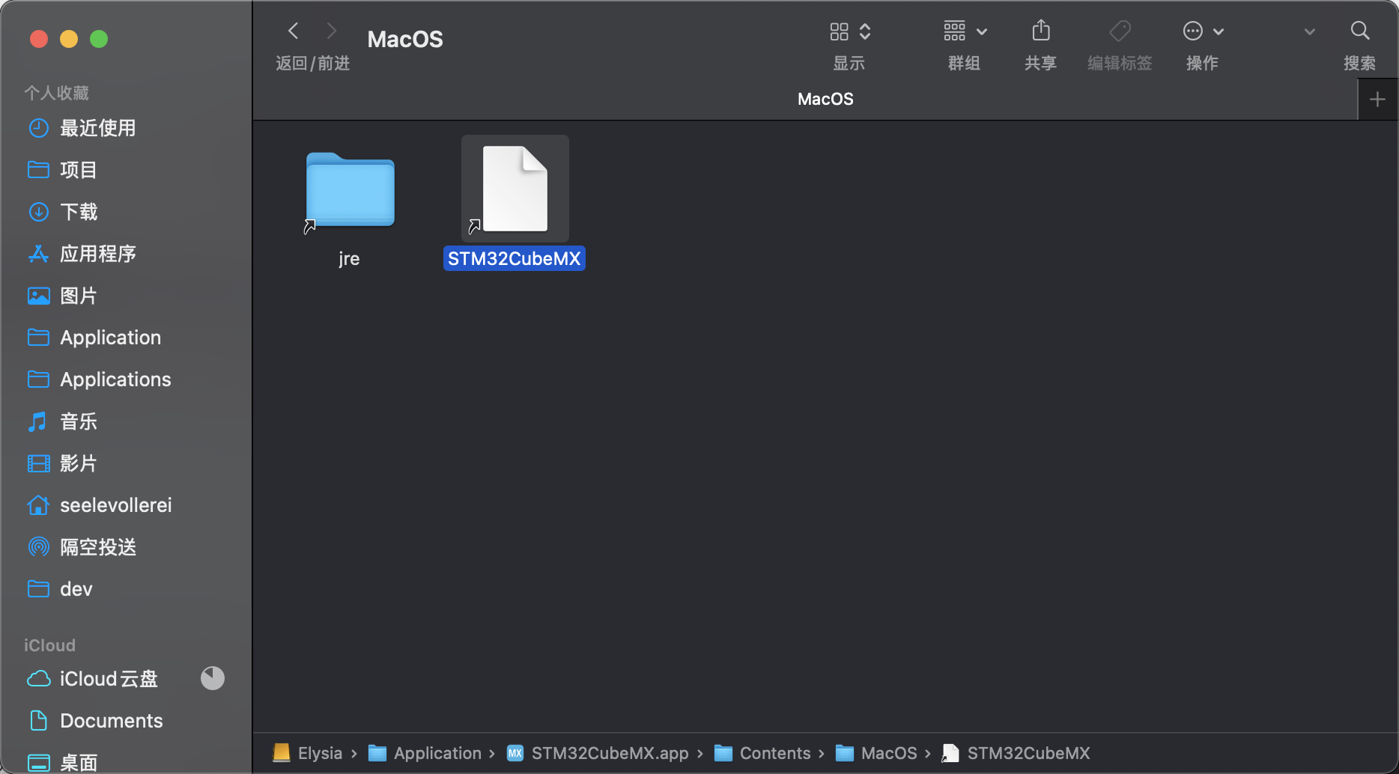Jump to Contents in the path bar
Viewport: 1399px width, 774px height.
click(774, 753)
